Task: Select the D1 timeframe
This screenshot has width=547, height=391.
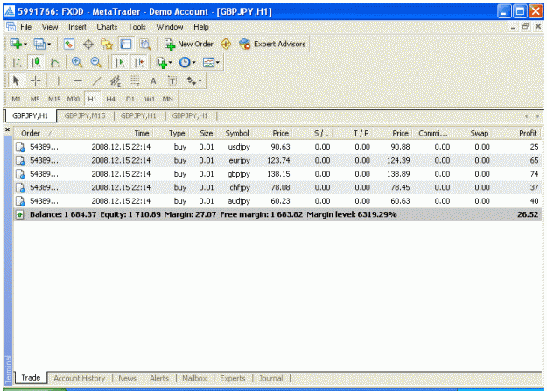Action: coord(130,99)
